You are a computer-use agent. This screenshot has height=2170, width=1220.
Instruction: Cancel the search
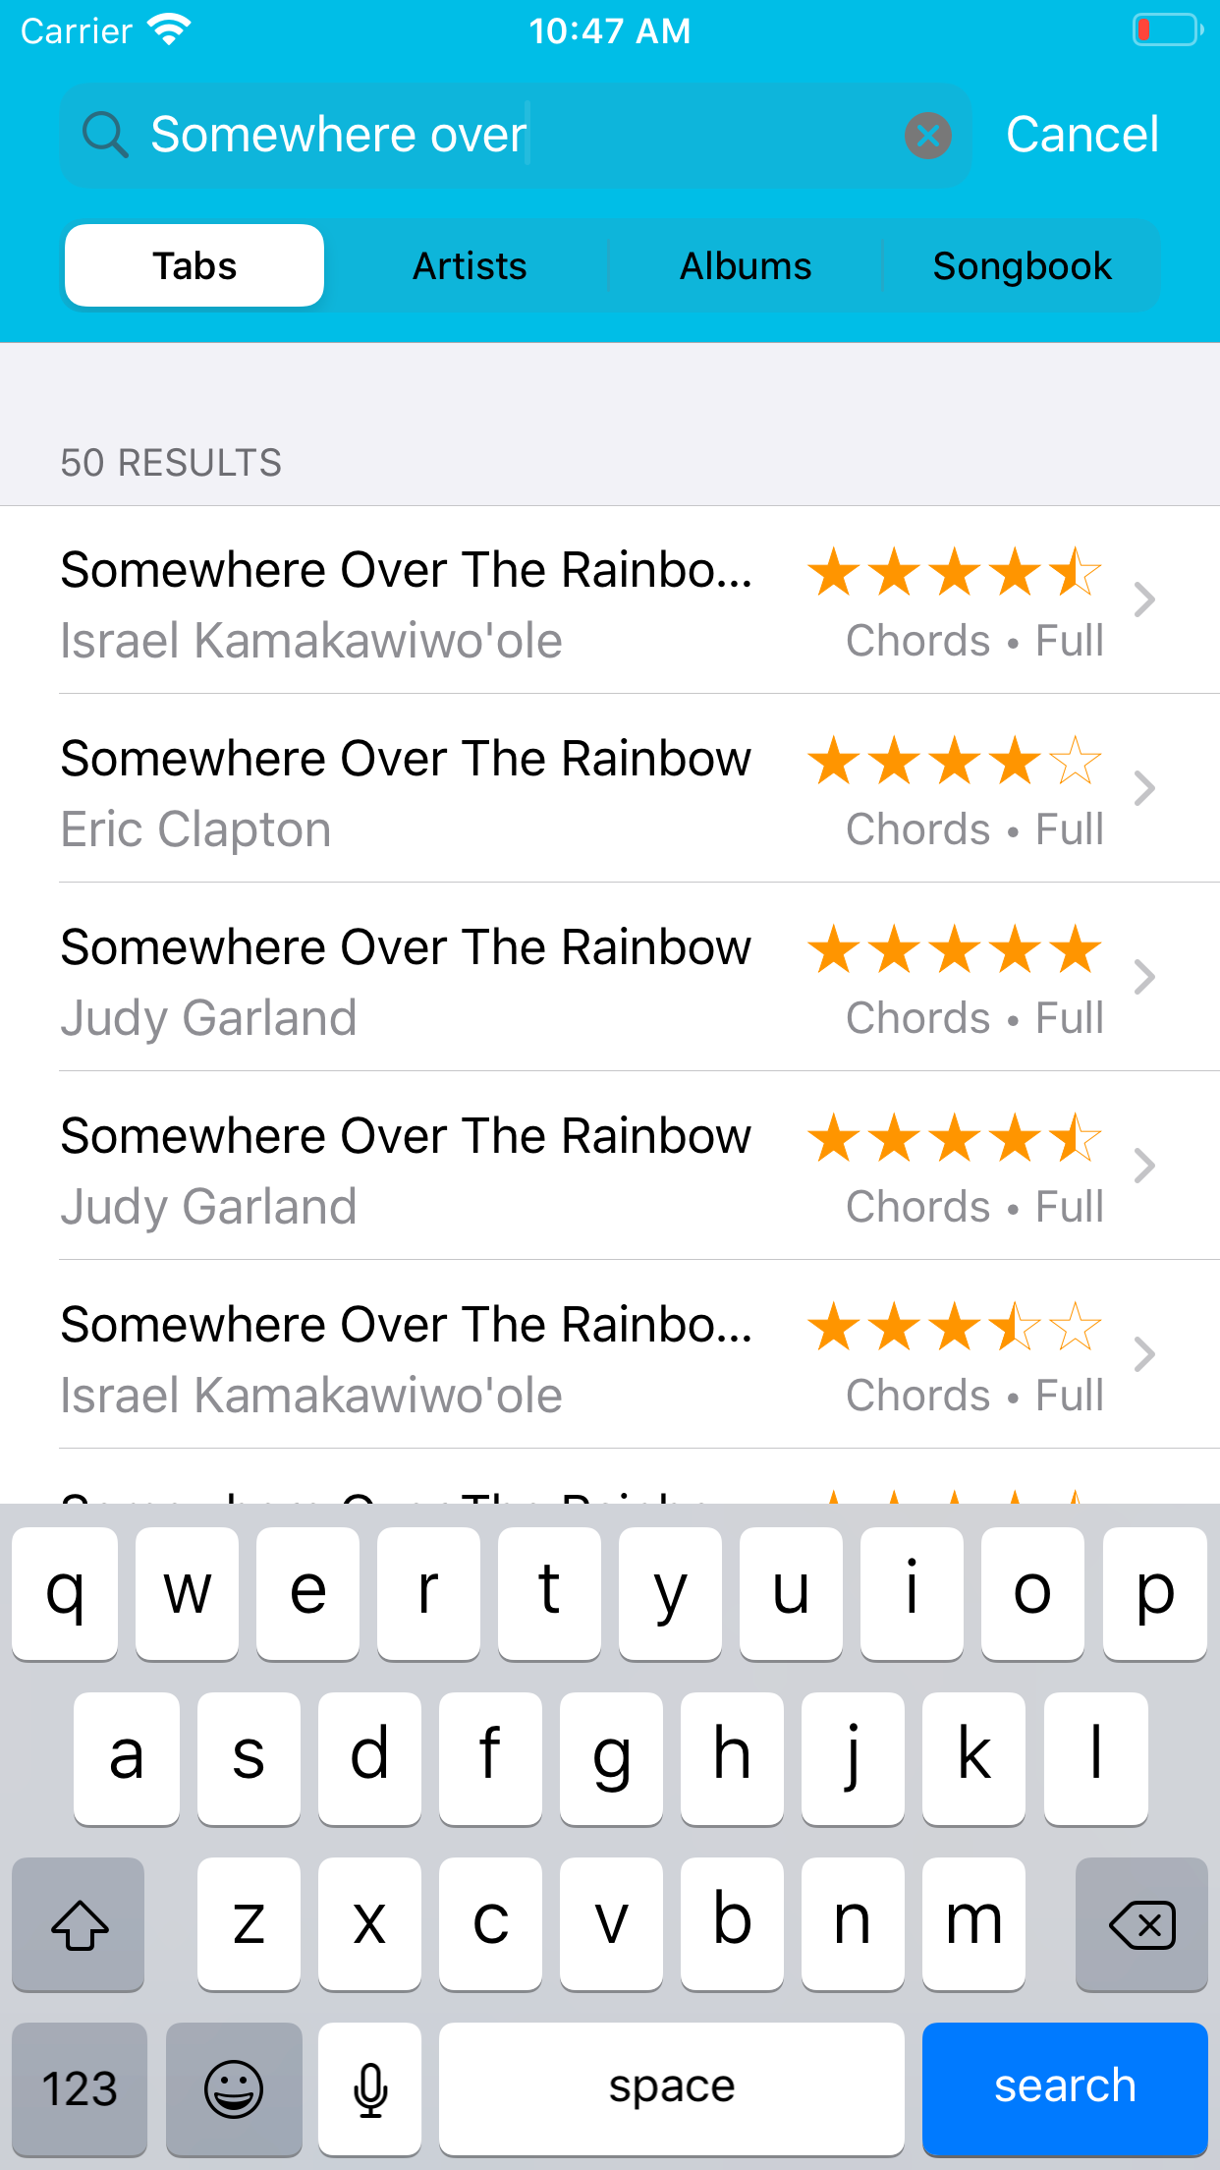[x=1081, y=135]
